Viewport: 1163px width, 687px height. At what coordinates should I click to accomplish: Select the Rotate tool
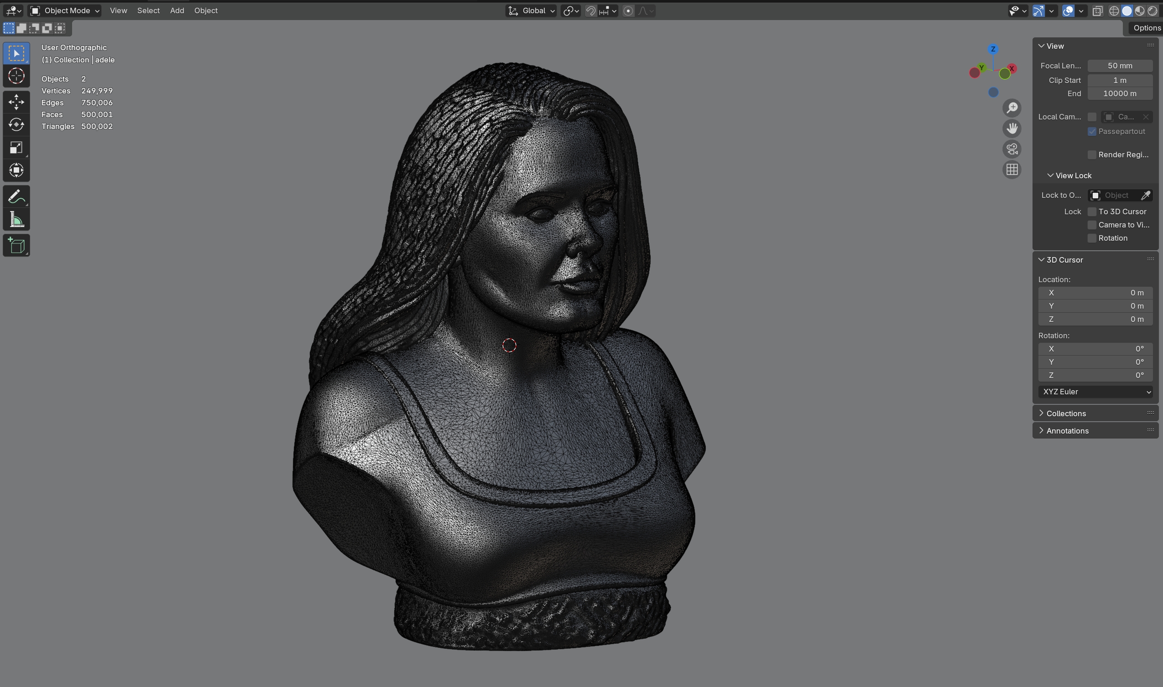pyautogui.click(x=16, y=124)
